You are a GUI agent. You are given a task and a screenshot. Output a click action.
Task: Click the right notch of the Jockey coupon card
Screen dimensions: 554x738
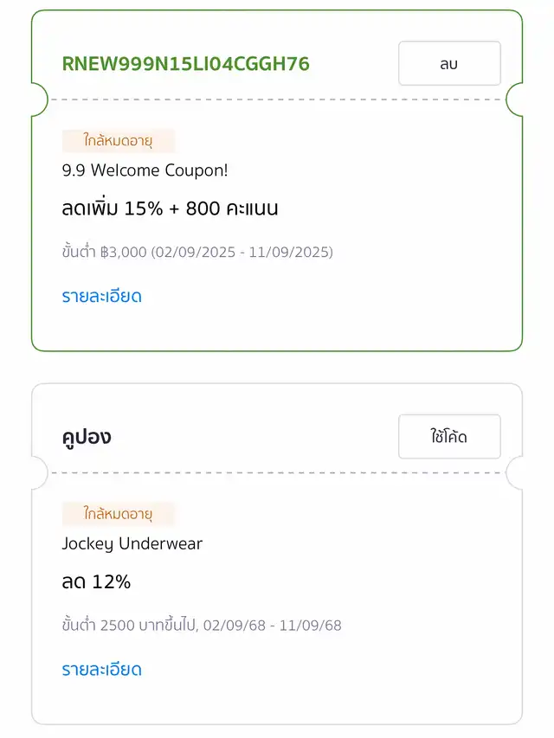coord(516,473)
